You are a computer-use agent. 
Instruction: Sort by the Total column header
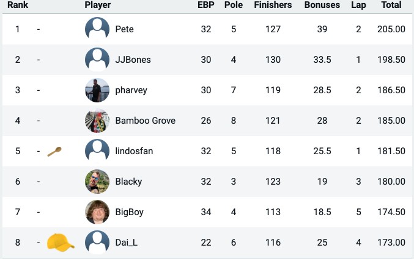[x=391, y=5]
